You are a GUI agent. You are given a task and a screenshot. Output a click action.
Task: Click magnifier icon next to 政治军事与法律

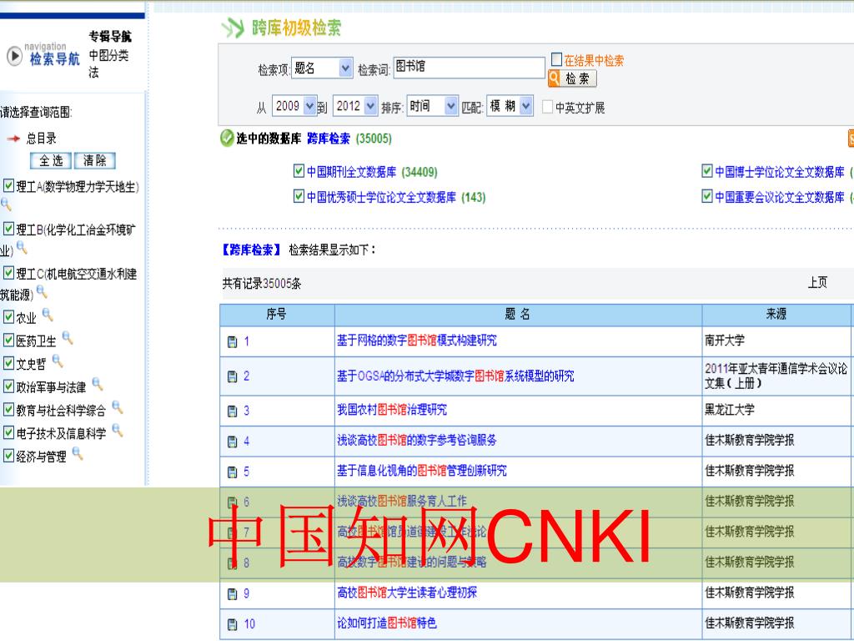[x=98, y=384]
